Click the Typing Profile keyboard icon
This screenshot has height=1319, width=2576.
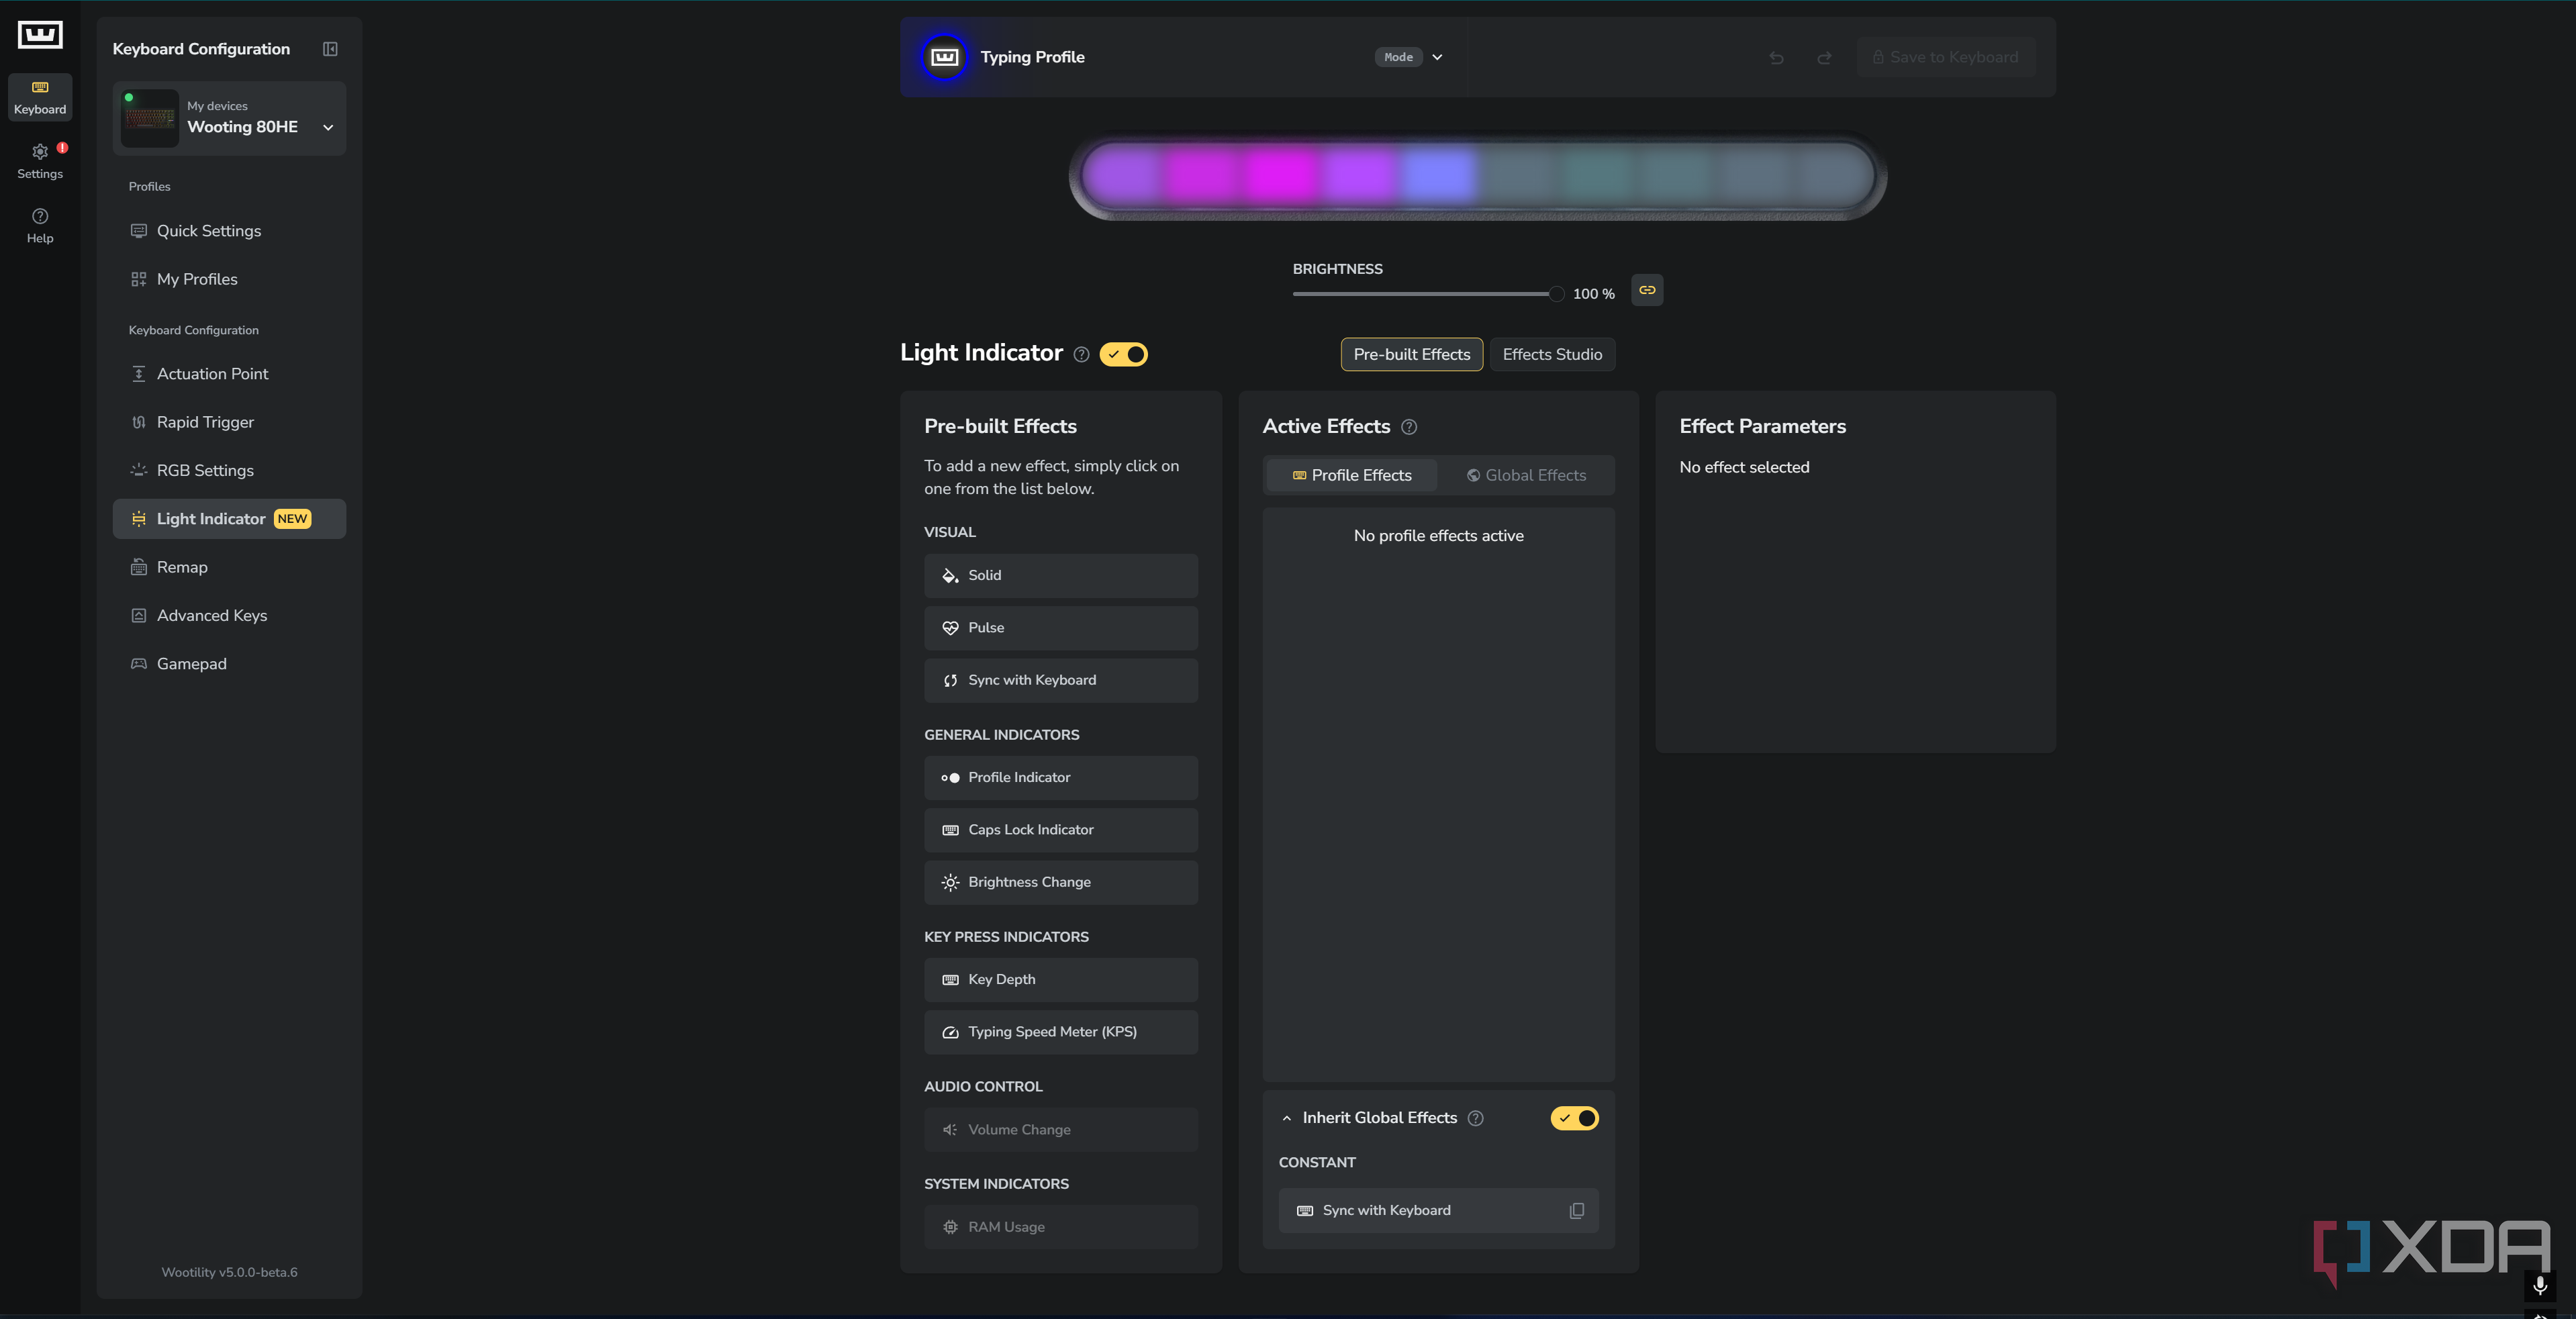click(x=944, y=58)
